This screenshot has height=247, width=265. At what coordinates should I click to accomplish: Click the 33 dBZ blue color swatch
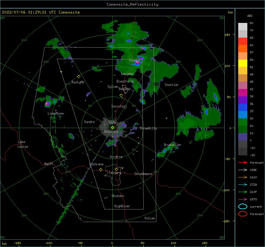[x=243, y=107]
